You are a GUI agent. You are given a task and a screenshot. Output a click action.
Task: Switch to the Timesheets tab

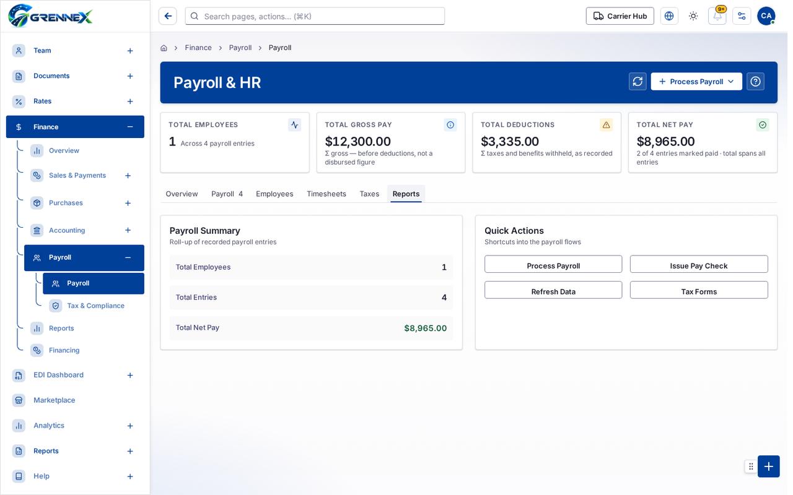pos(326,194)
